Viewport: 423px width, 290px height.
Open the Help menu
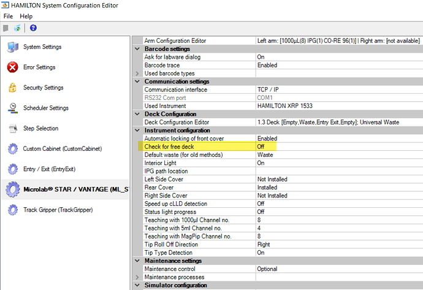[26, 16]
